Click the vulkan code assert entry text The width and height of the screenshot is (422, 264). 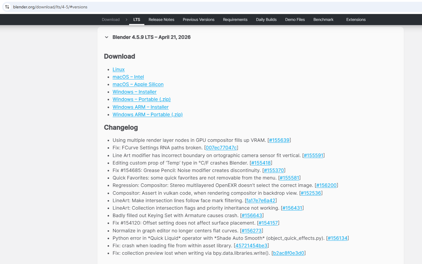click(205, 193)
